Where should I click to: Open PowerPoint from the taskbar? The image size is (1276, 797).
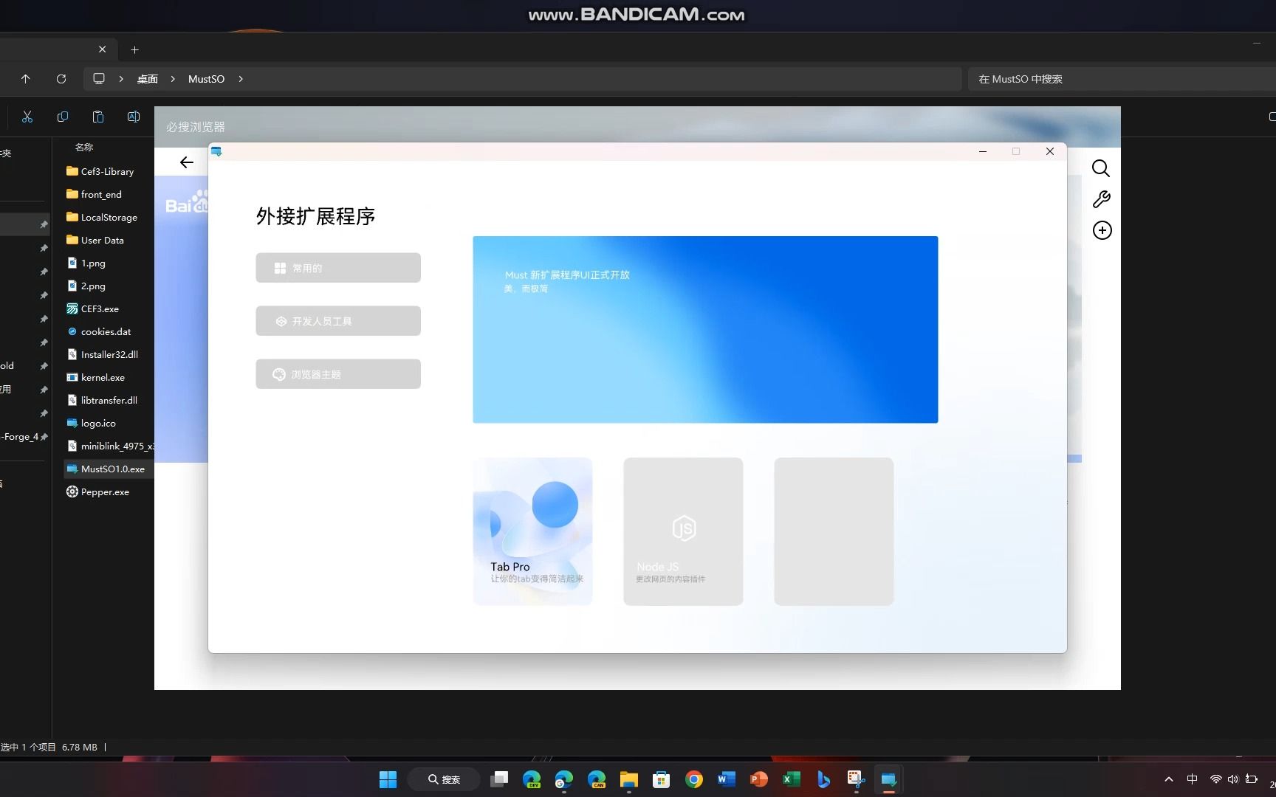(759, 779)
